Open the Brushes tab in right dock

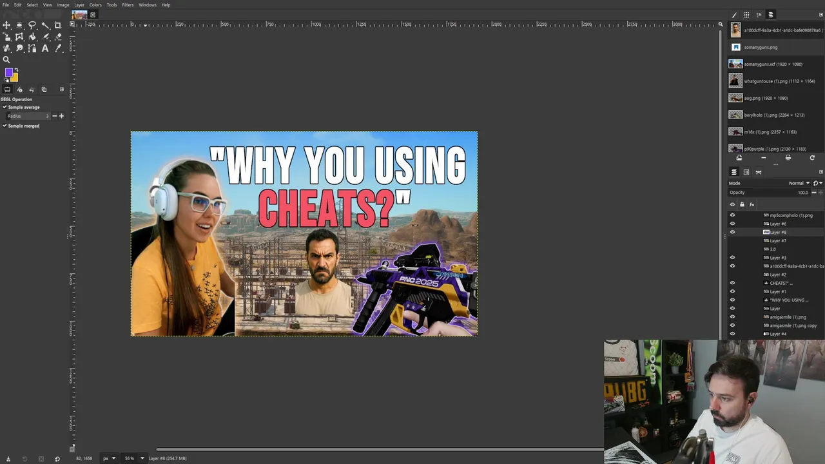(734, 15)
